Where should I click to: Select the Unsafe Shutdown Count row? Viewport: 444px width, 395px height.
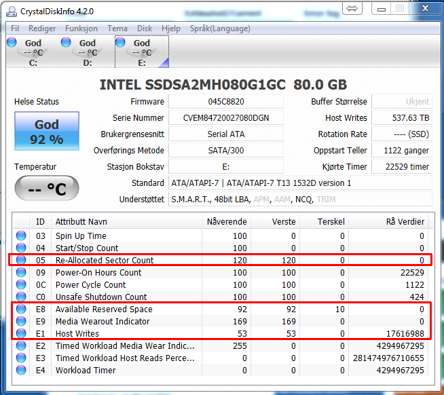[221, 297]
